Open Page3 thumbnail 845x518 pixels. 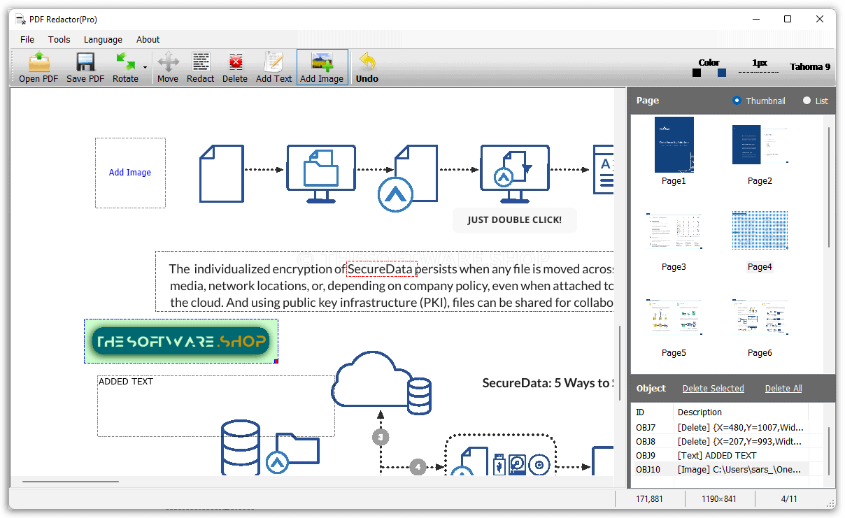pos(674,231)
